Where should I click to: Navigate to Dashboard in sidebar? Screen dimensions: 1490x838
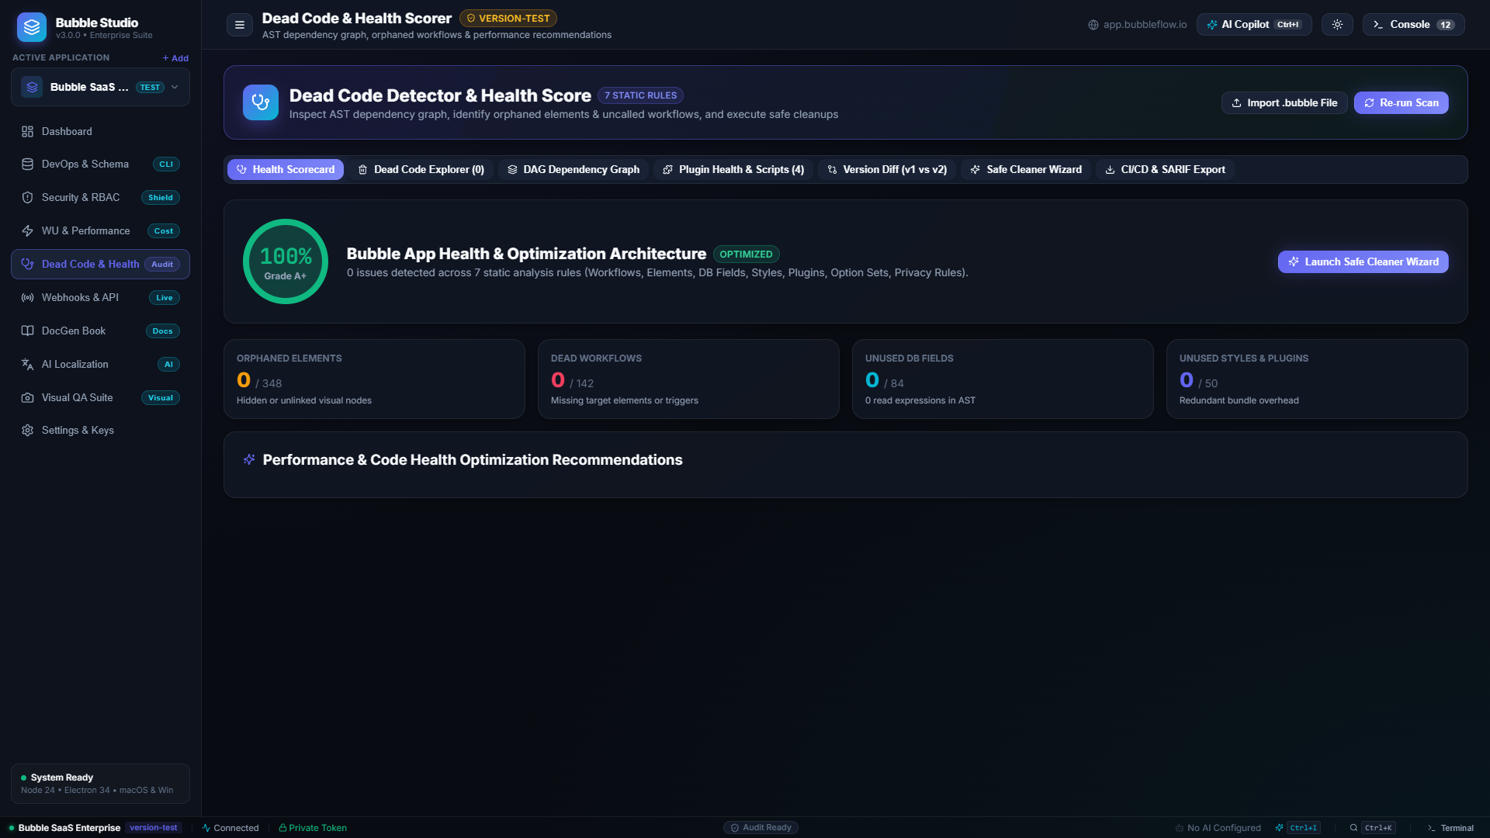pos(100,132)
